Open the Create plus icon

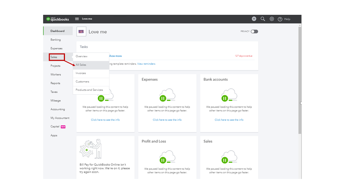[x=254, y=19]
